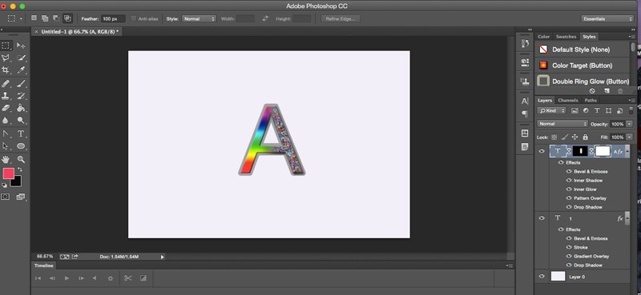Hide the Inner Glow effect
Image resolution: width=641 pixels, height=295 pixels.
click(x=569, y=189)
